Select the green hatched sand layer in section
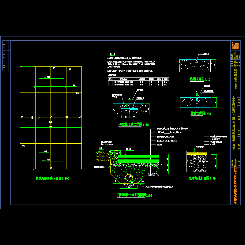This screenshot has width=245, height=245. 138,158
